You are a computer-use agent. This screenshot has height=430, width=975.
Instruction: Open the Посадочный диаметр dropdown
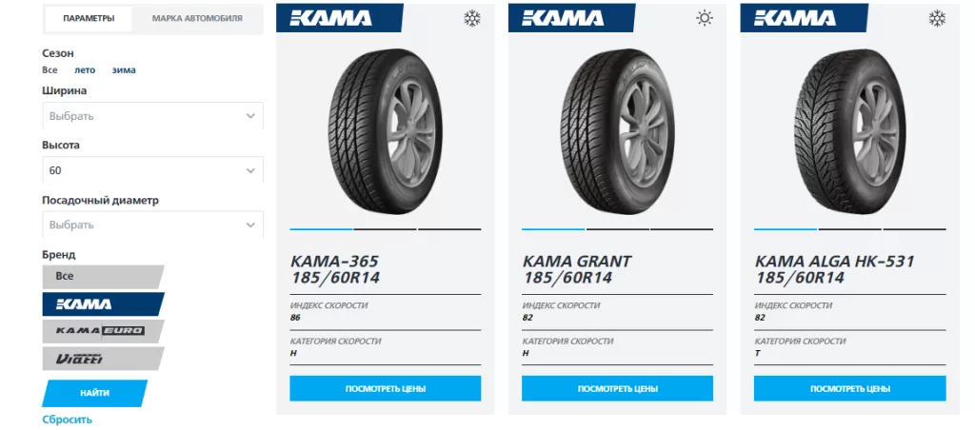point(152,225)
